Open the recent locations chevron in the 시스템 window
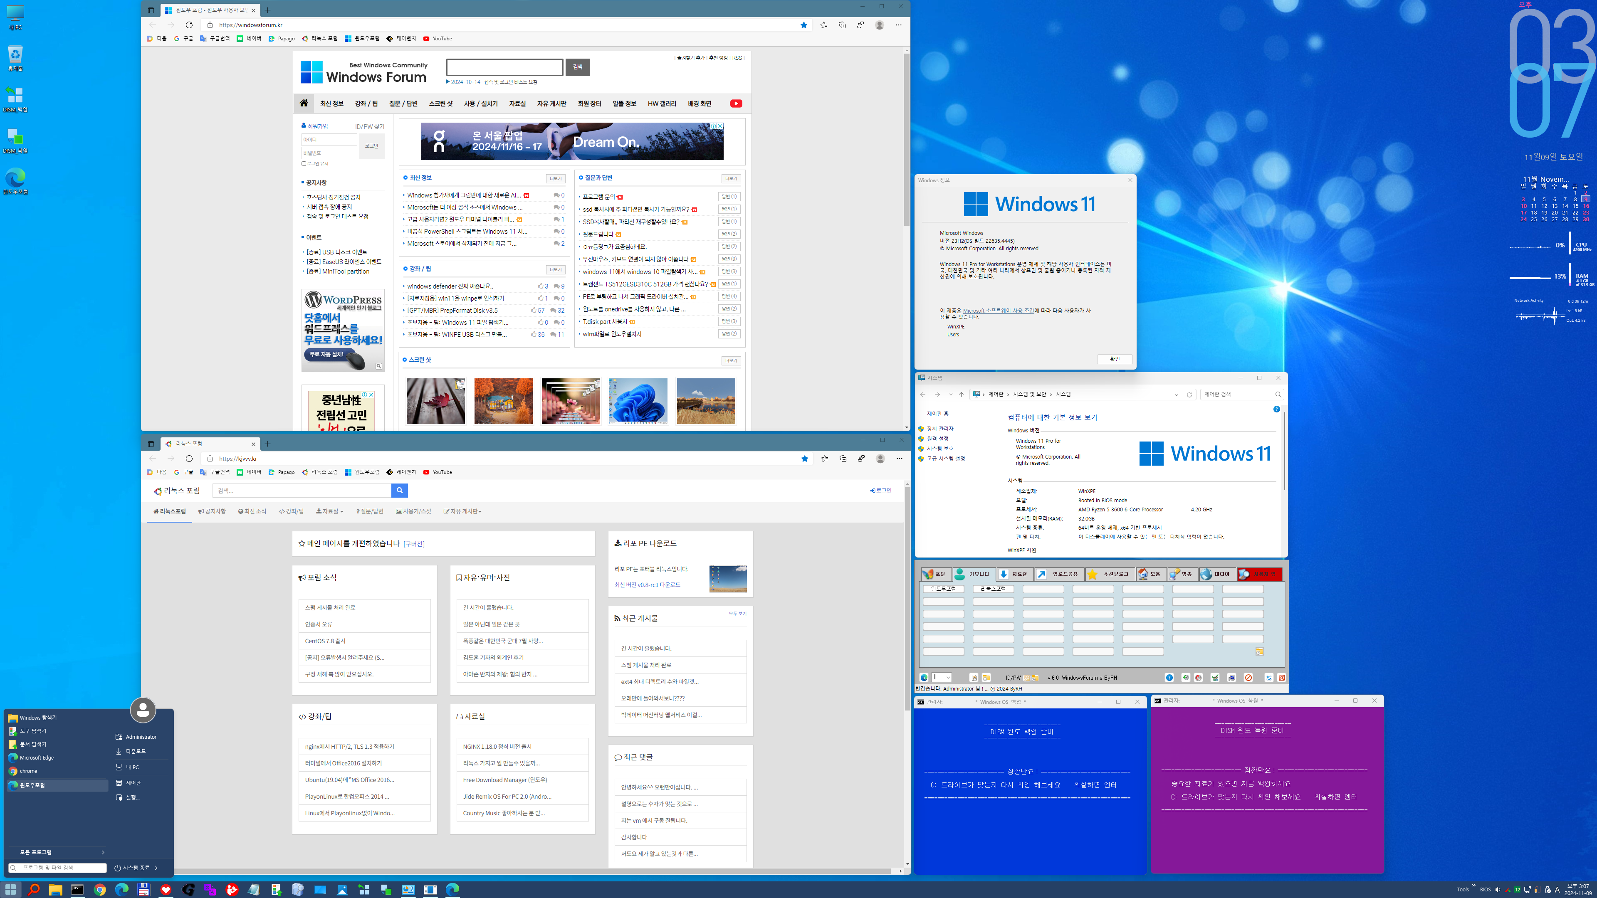Viewport: 1597px width, 898px height. (950, 395)
